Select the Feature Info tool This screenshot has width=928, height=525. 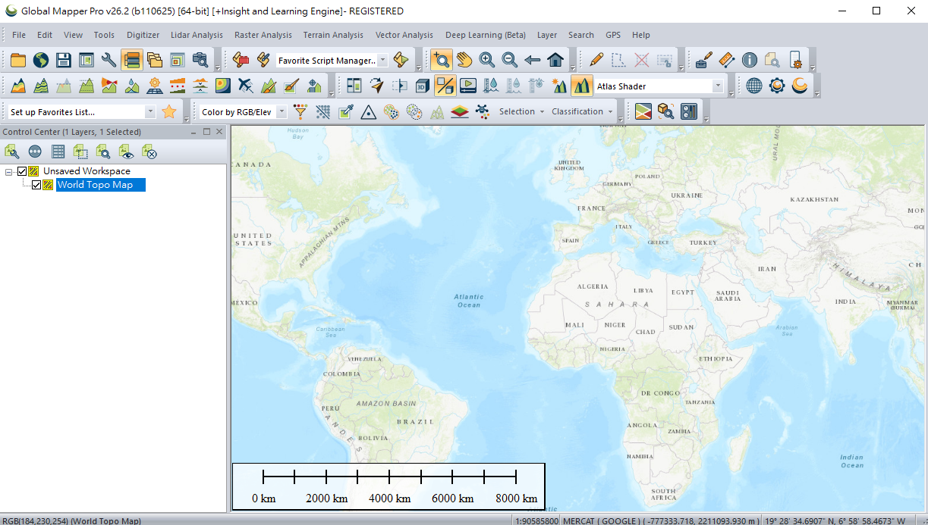pos(750,61)
